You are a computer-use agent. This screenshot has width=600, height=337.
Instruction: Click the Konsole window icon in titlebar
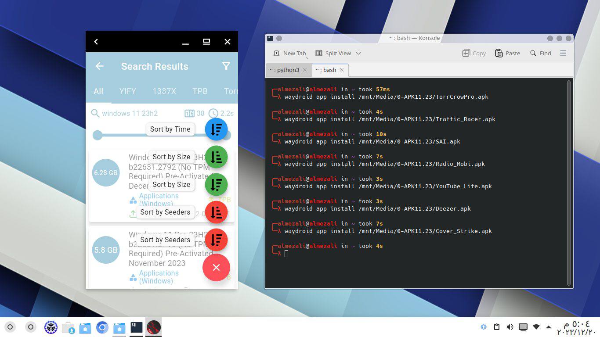(x=270, y=38)
